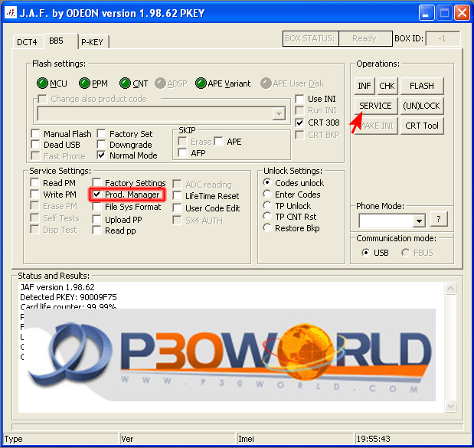Image resolution: width=474 pixels, height=448 pixels.
Task: Select Restore Bkp radio button
Action: click(x=267, y=228)
